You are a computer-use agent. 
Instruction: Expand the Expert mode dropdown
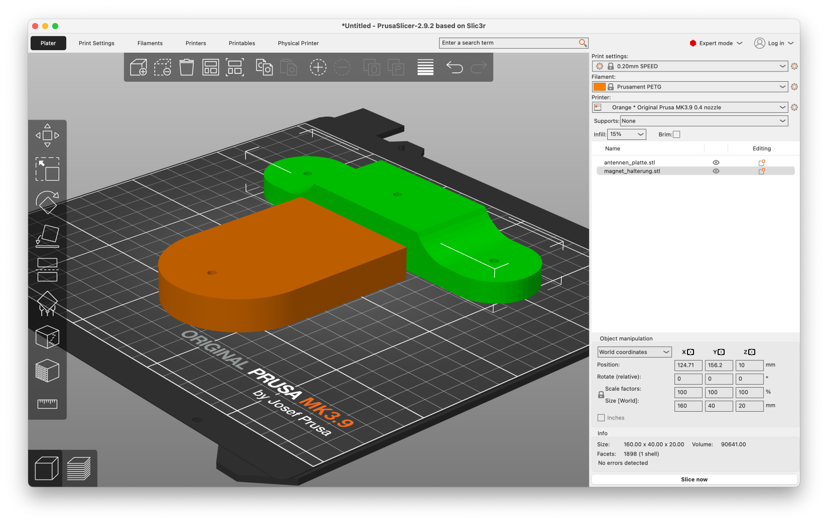[739, 43]
